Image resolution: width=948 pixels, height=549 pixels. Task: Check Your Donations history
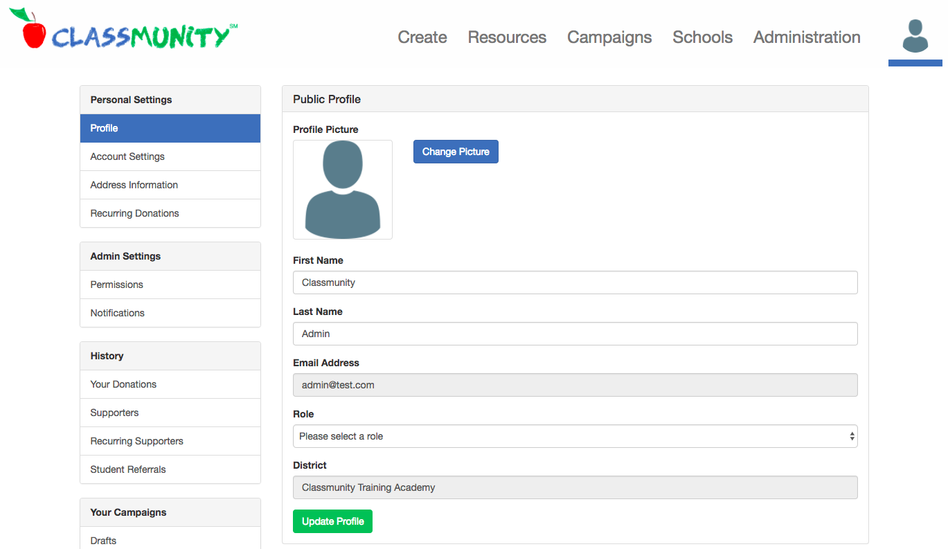[x=123, y=384]
